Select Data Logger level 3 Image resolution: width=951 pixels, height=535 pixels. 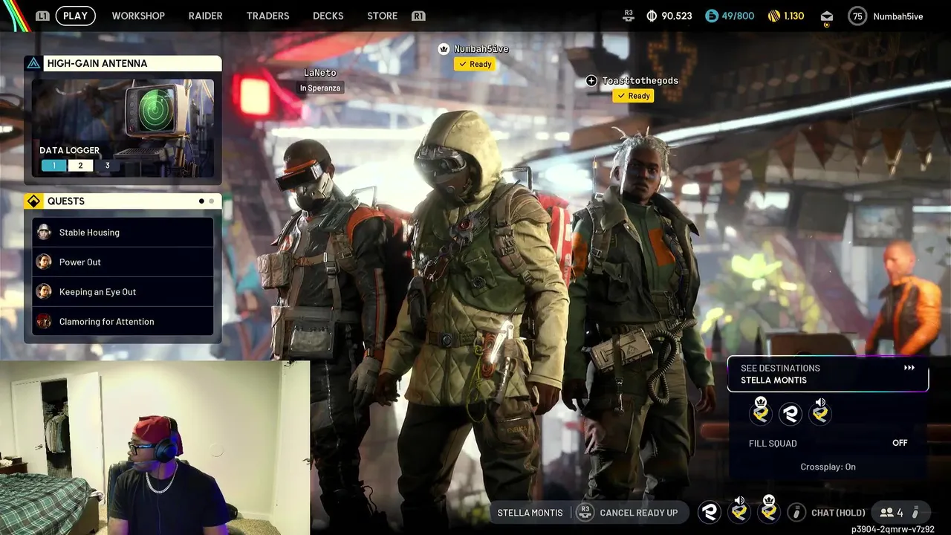(107, 166)
